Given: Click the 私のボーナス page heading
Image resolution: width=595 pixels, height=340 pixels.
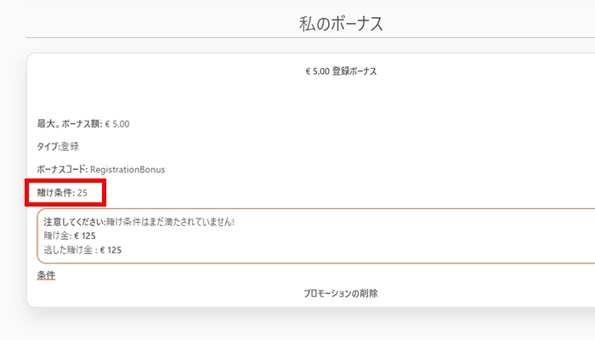Looking at the screenshot, I should 340,24.
